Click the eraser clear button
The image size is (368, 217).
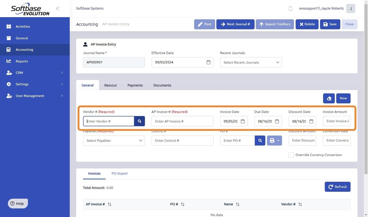coord(329,98)
